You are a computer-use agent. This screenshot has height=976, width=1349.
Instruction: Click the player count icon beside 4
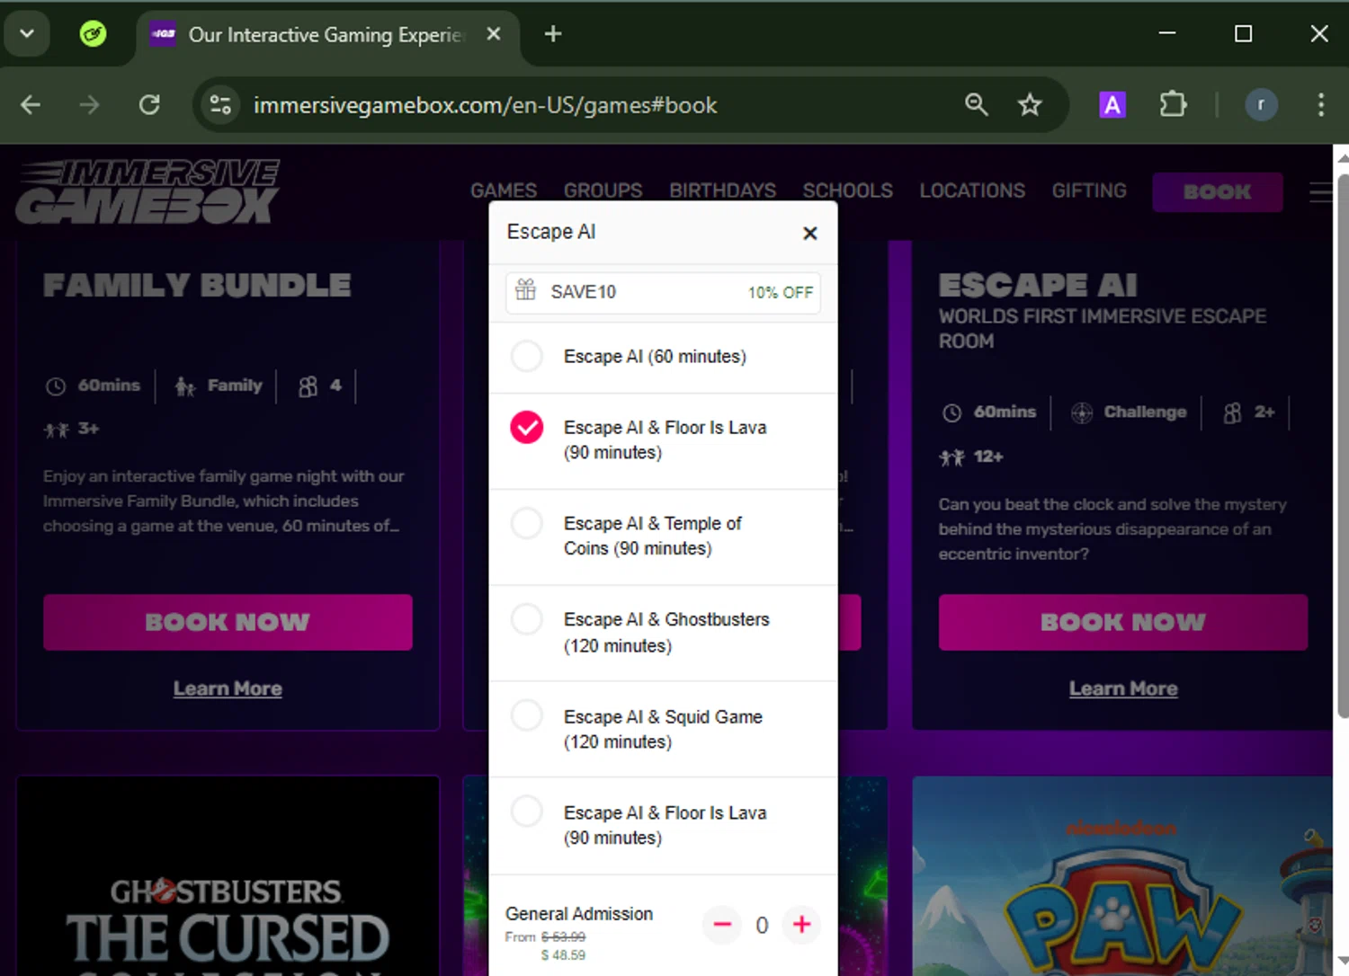(308, 386)
